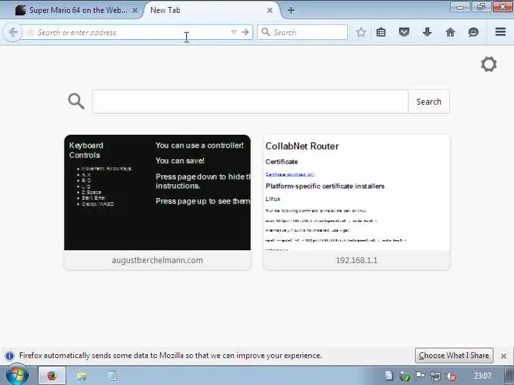Viewport: 514px width, 385px height.
Task: Open a new tab with plus button
Action: (x=291, y=10)
